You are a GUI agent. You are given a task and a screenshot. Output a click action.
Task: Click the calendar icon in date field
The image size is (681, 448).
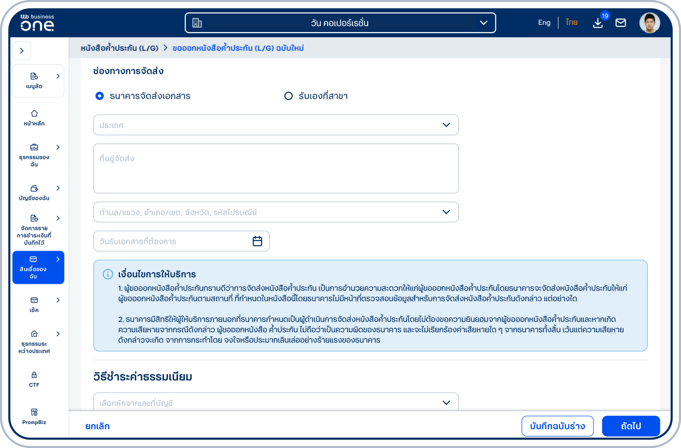coord(257,241)
